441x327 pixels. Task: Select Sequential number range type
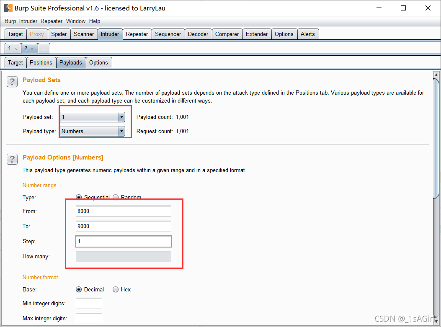point(79,197)
